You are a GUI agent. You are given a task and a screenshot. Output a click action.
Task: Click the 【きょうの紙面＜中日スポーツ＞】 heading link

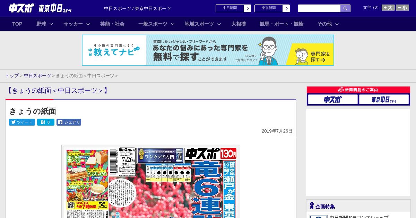pos(58,91)
